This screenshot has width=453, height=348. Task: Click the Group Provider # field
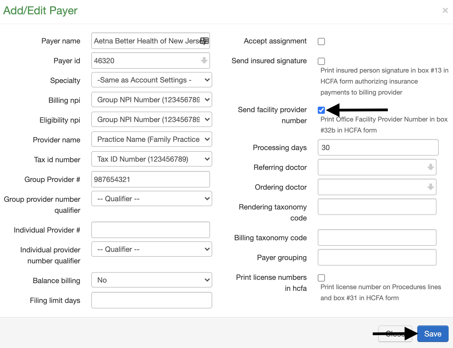[x=151, y=179]
